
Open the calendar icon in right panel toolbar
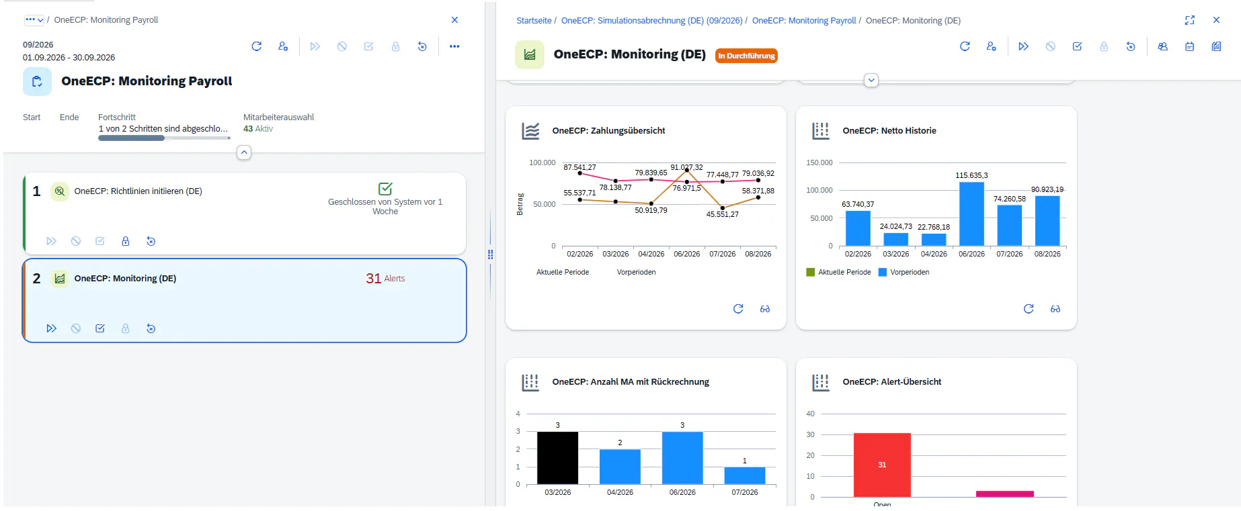coord(1189,46)
